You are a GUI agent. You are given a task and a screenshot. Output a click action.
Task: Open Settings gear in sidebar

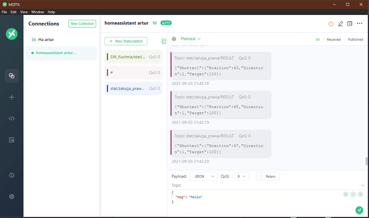click(12, 197)
